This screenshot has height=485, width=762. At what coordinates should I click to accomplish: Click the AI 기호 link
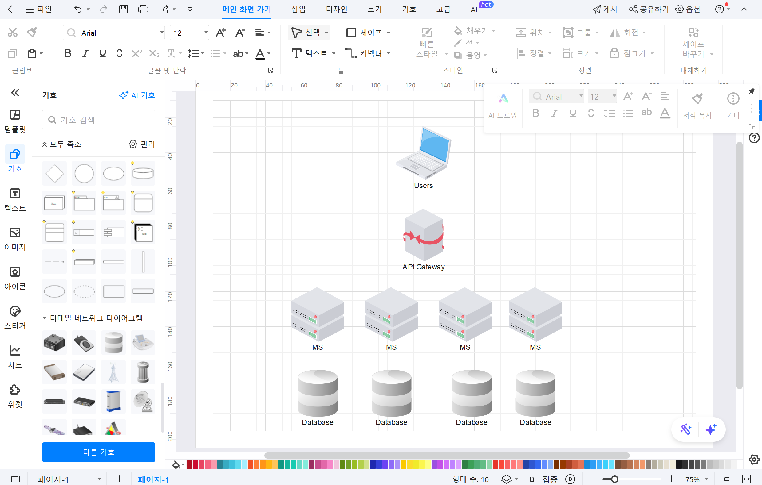[137, 95]
